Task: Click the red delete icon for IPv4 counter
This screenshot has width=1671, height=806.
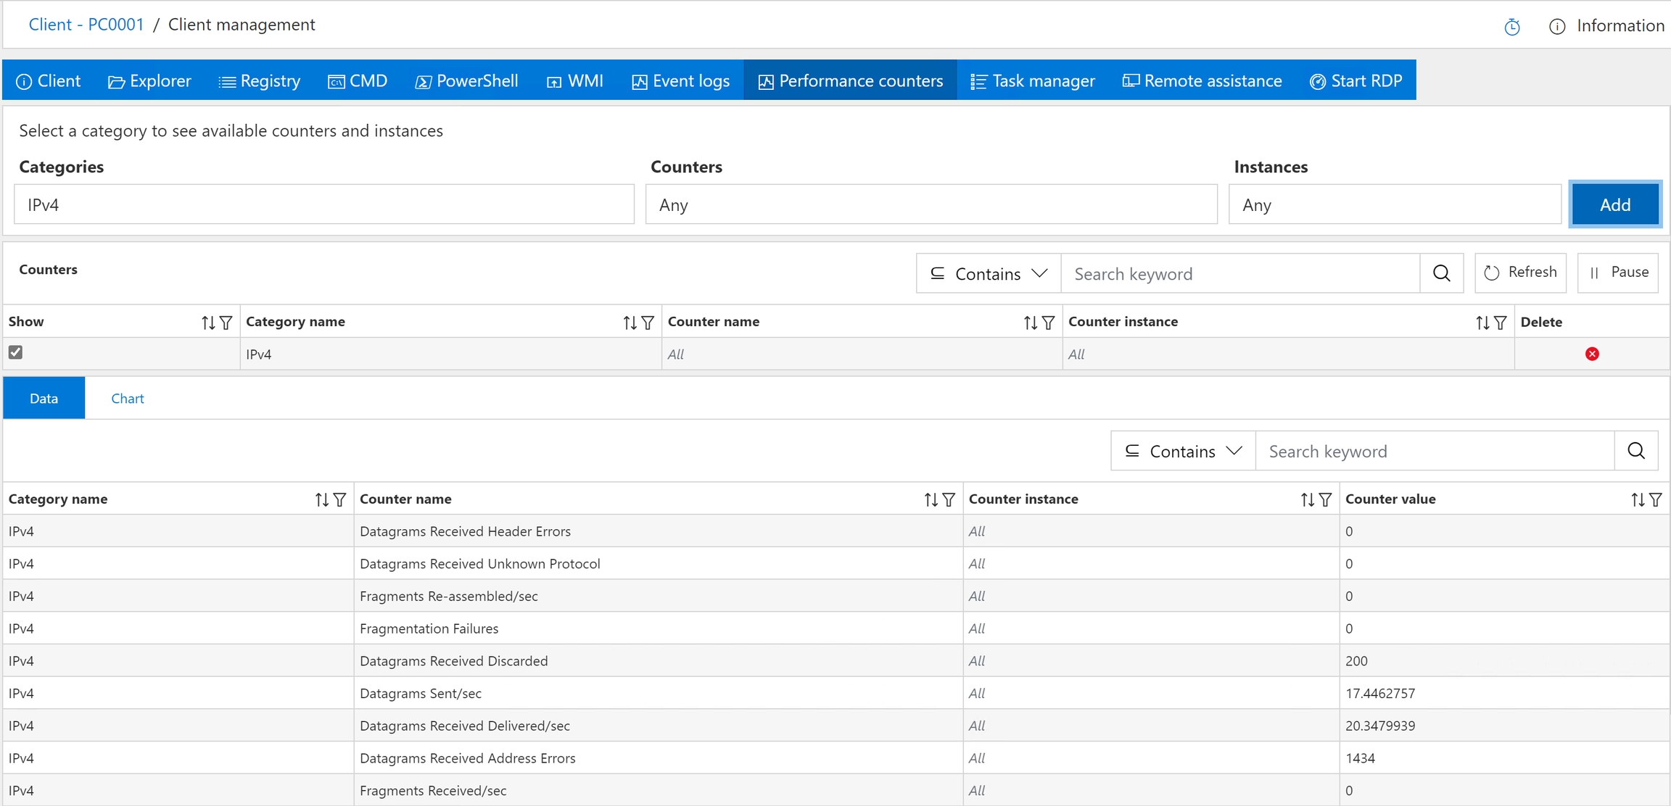Action: [x=1592, y=354]
